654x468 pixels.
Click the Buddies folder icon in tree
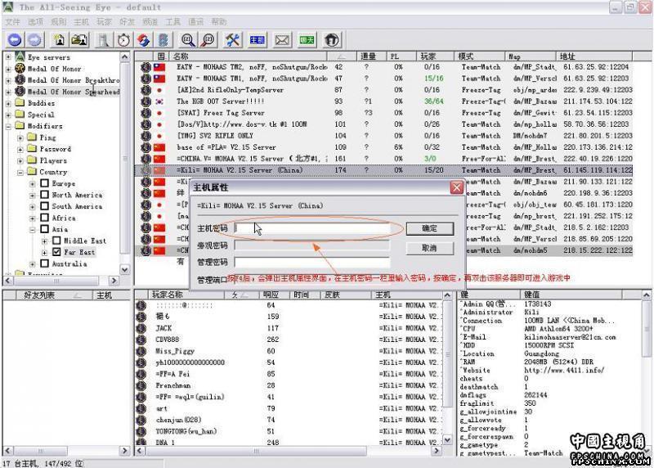pos(20,102)
